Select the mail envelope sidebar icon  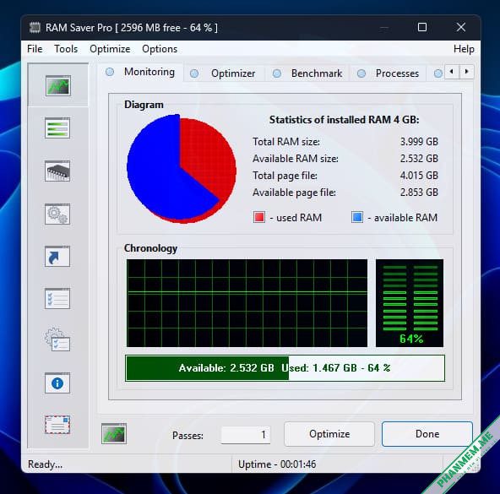(57, 425)
